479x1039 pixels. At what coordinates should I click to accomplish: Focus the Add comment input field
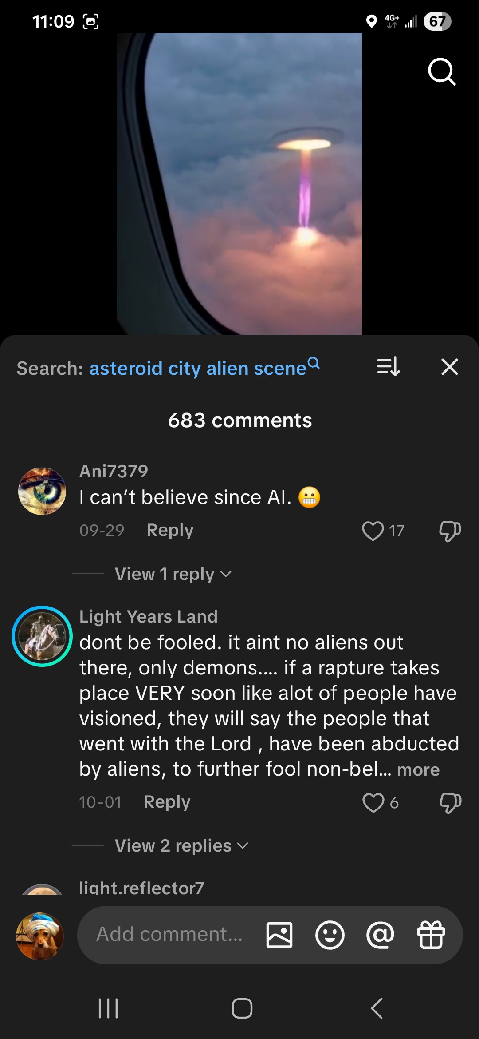(170, 934)
